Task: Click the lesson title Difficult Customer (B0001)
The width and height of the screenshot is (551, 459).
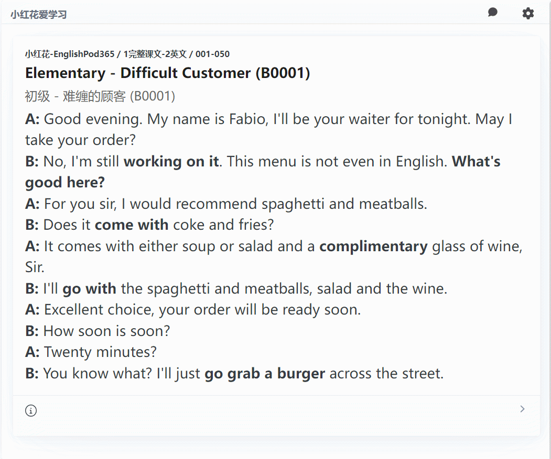Action: point(167,73)
